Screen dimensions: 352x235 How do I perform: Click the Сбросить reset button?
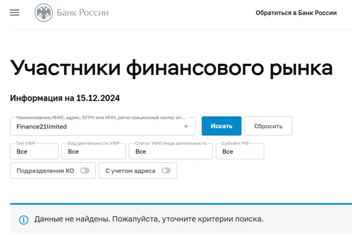pyautogui.click(x=269, y=126)
